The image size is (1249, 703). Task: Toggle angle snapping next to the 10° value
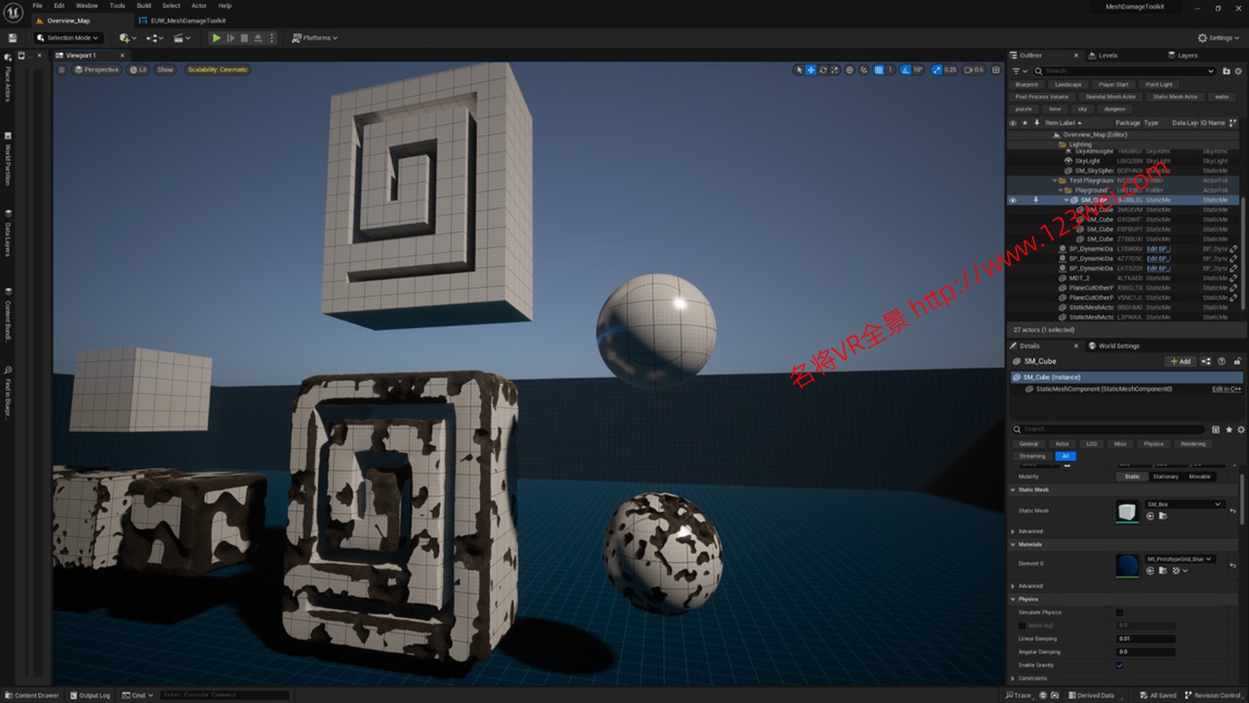[x=906, y=69]
